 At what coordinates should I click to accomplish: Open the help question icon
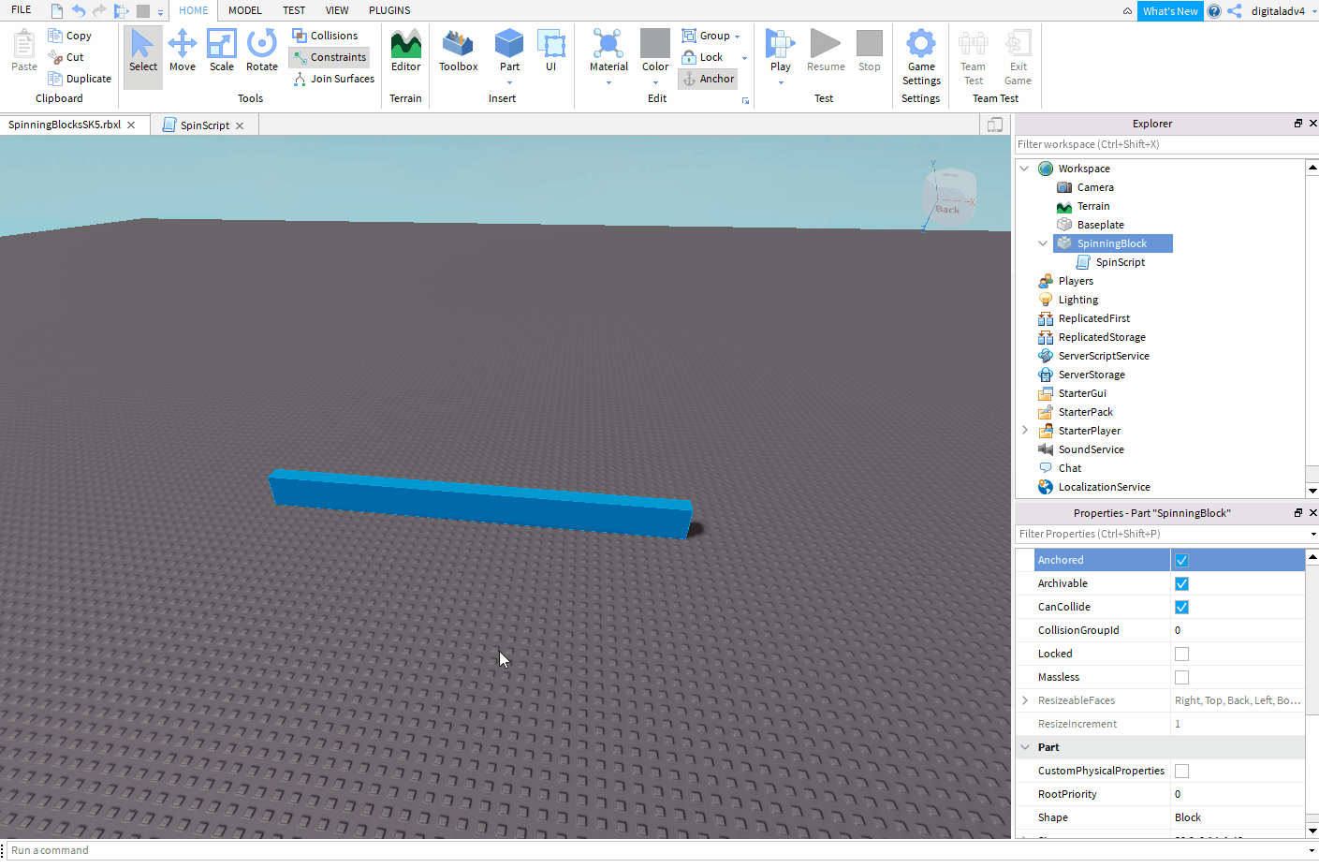(1214, 11)
